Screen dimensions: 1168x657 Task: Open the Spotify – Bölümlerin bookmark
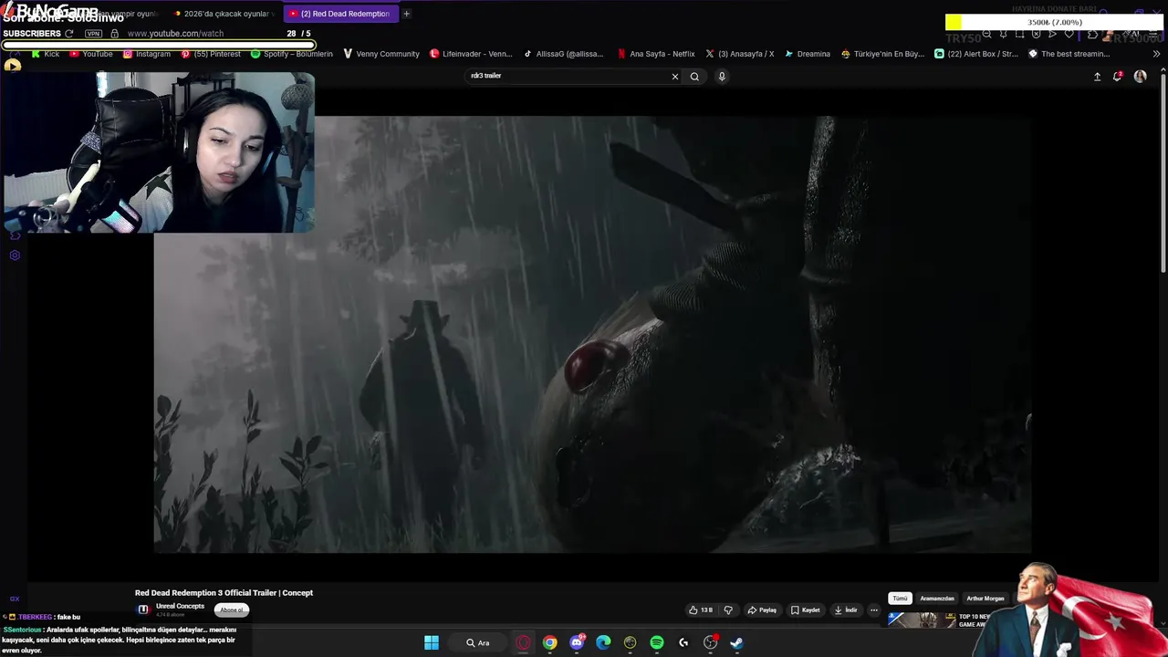(x=292, y=54)
